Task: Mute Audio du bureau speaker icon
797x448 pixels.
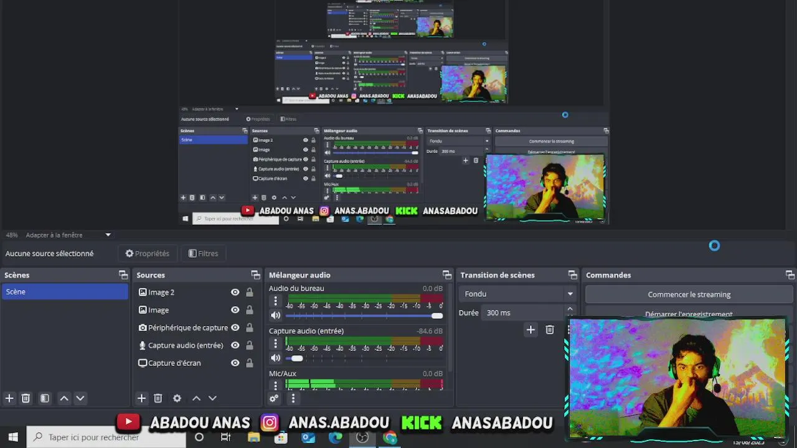Action: click(275, 315)
